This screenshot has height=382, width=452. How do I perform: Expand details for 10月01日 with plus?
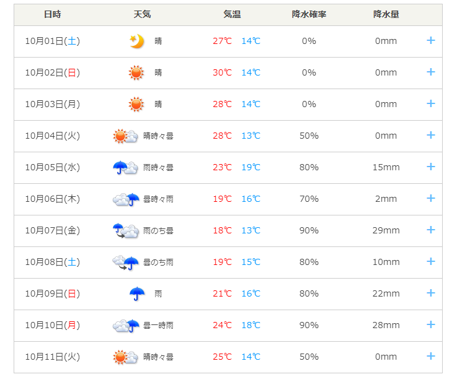pyautogui.click(x=431, y=41)
